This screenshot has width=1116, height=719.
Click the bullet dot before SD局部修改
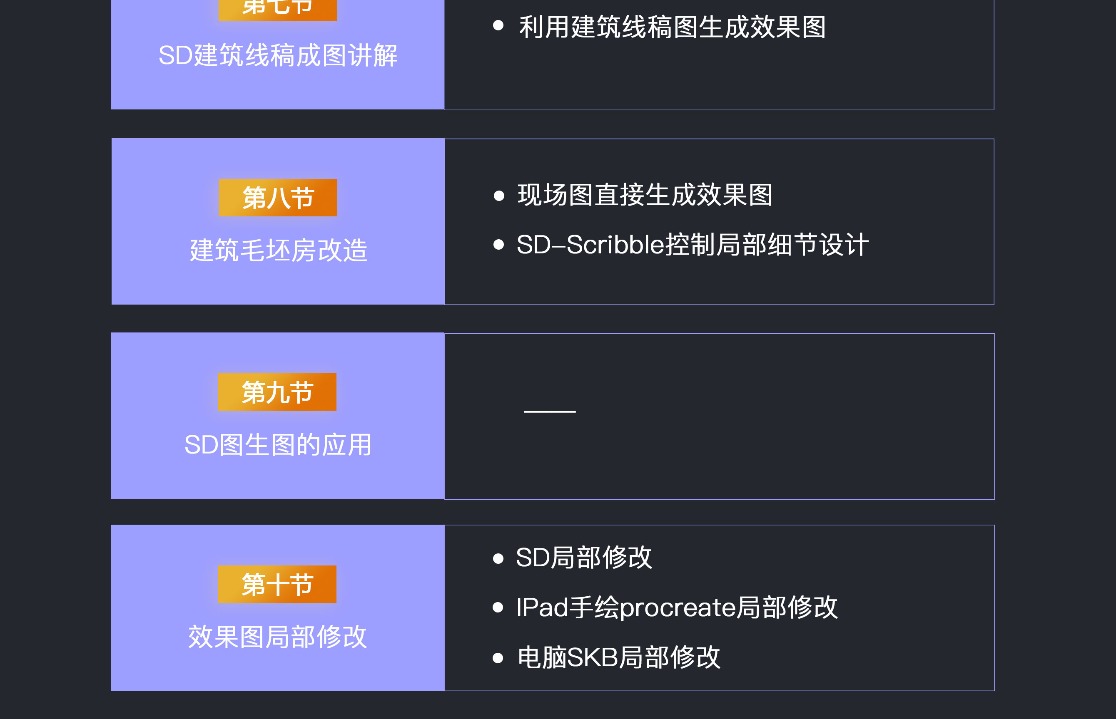[498, 558]
